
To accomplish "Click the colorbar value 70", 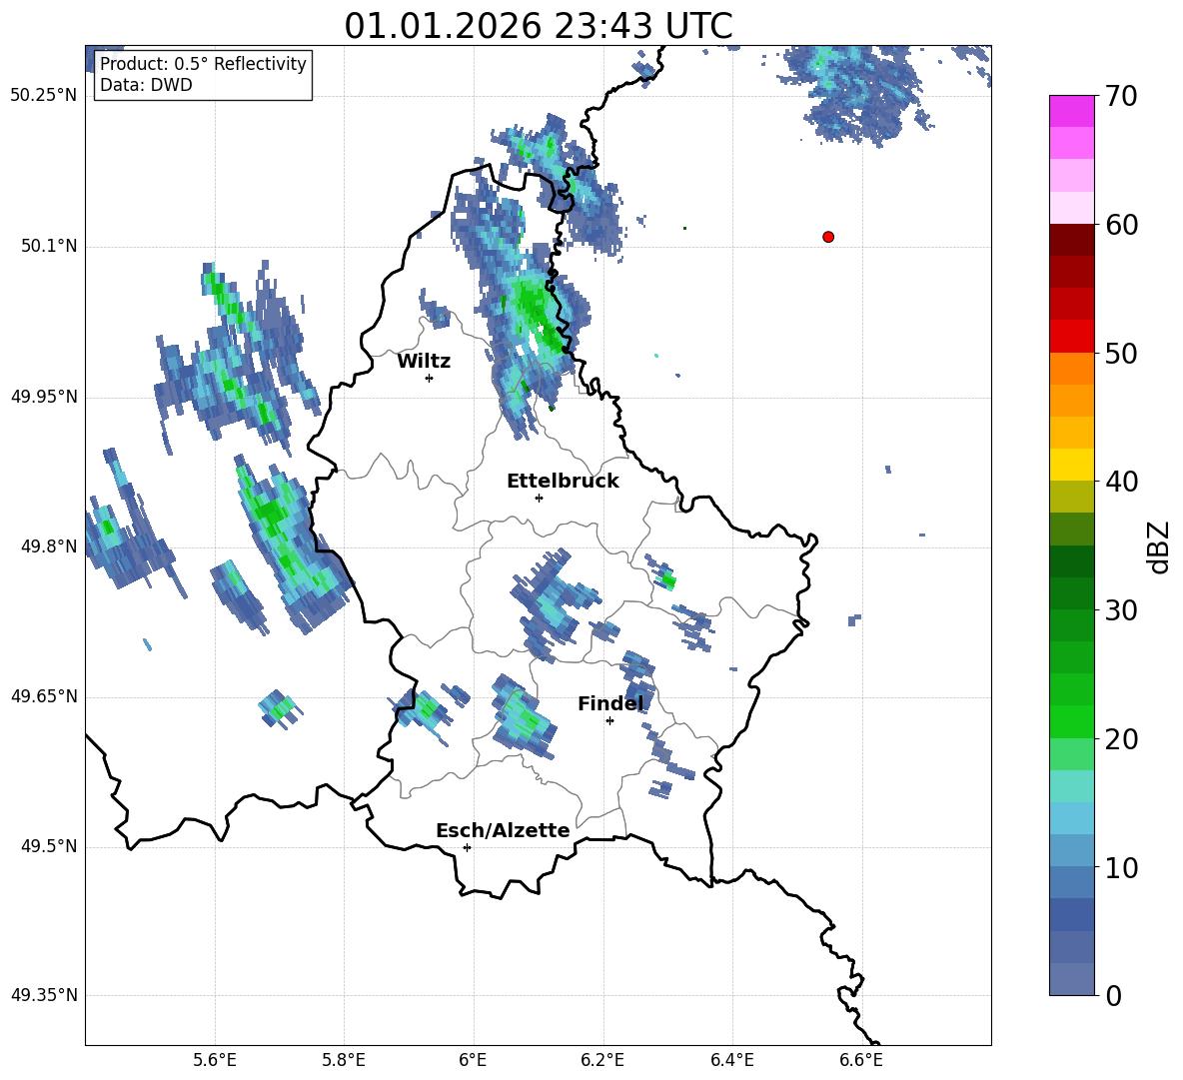I will click(1121, 97).
